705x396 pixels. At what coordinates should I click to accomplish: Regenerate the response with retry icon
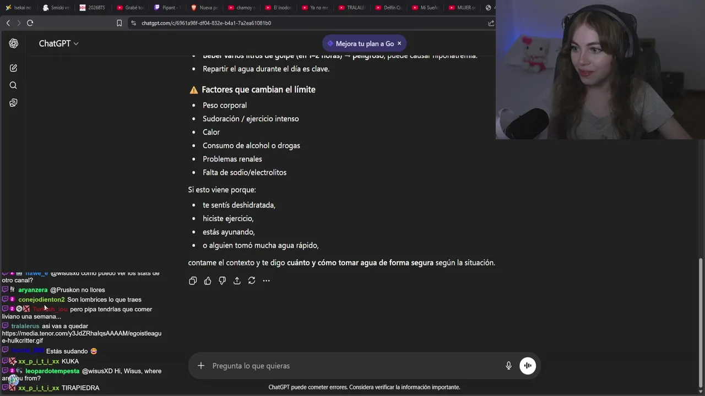click(252, 280)
